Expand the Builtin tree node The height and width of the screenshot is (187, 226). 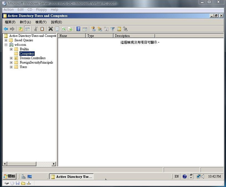(x=11, y=49)
